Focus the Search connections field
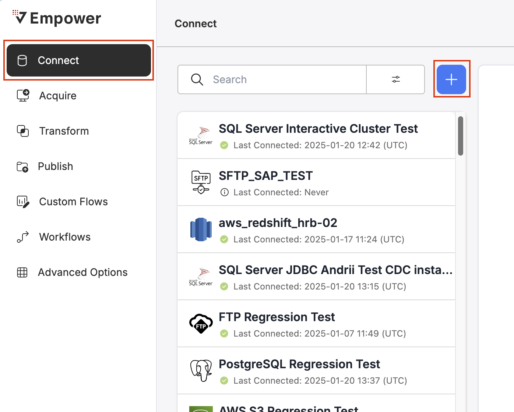The image size is (514, 412). pyautogui.click(x=272, y=79)
